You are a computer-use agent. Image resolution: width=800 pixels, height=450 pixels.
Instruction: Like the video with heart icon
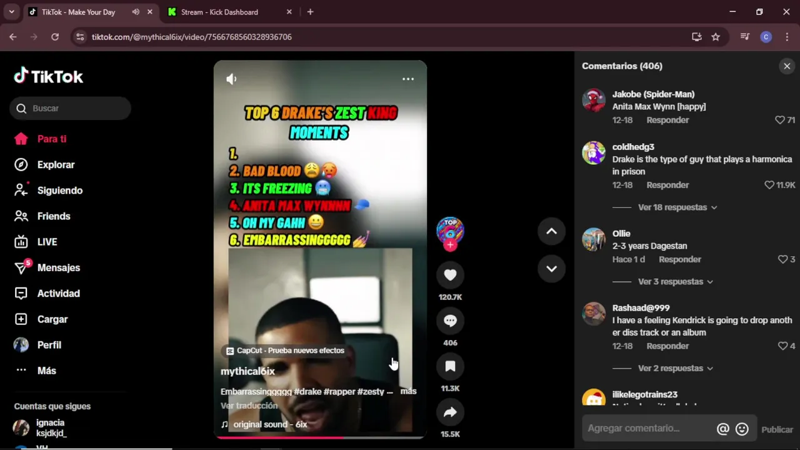450,275
